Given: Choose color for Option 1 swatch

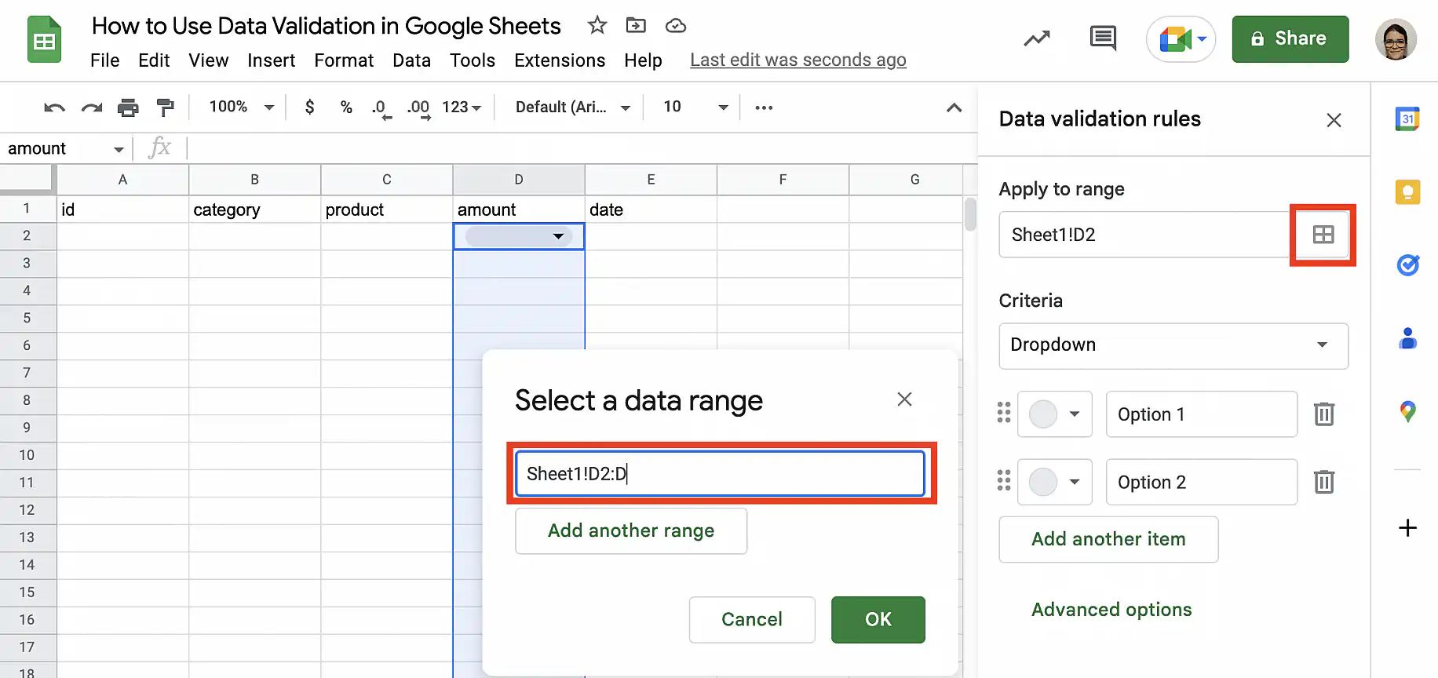Looking at the screenshot, I should tap(1054, 414).
